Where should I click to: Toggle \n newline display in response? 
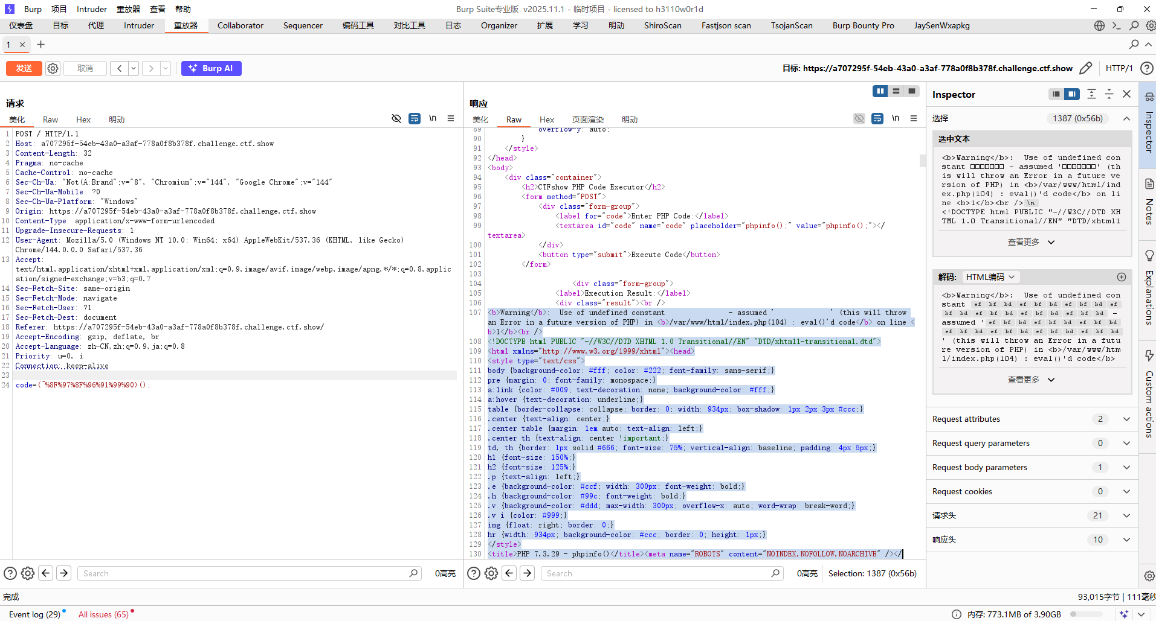pyautogui.click(x=896, y=118)
